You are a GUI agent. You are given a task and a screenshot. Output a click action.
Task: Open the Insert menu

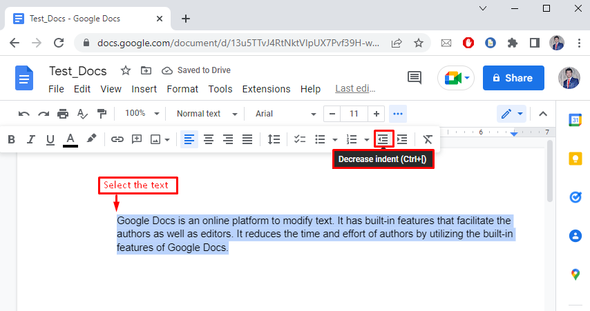pos(144,89)
